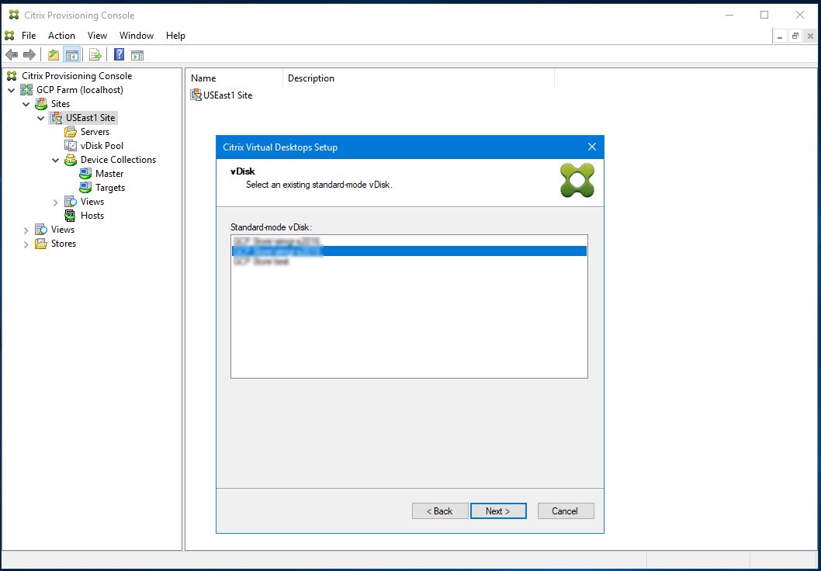This screenshot has height=571, width=821.
Task: Click the Help question mark toolbar icon
Action: [x=118, y=54]
